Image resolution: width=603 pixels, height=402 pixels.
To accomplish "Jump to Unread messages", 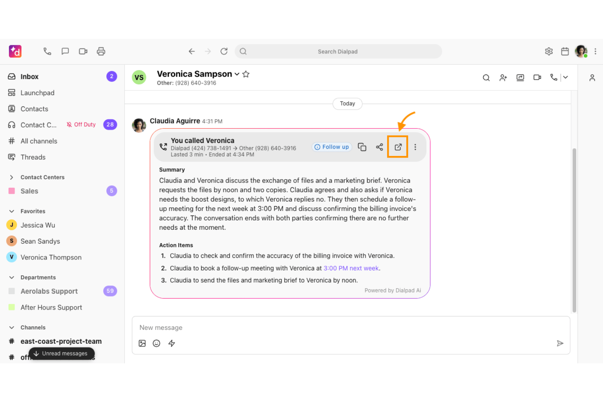I will pyautogui.click(x=62, y=354).
